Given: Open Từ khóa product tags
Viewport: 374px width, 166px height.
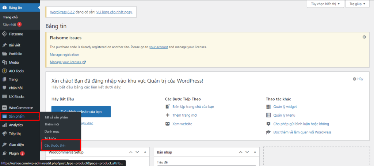Looking at the screenshot, I should click(x=50, y=138).
